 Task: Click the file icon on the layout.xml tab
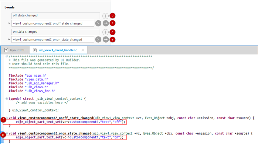[x=6, y=50]
